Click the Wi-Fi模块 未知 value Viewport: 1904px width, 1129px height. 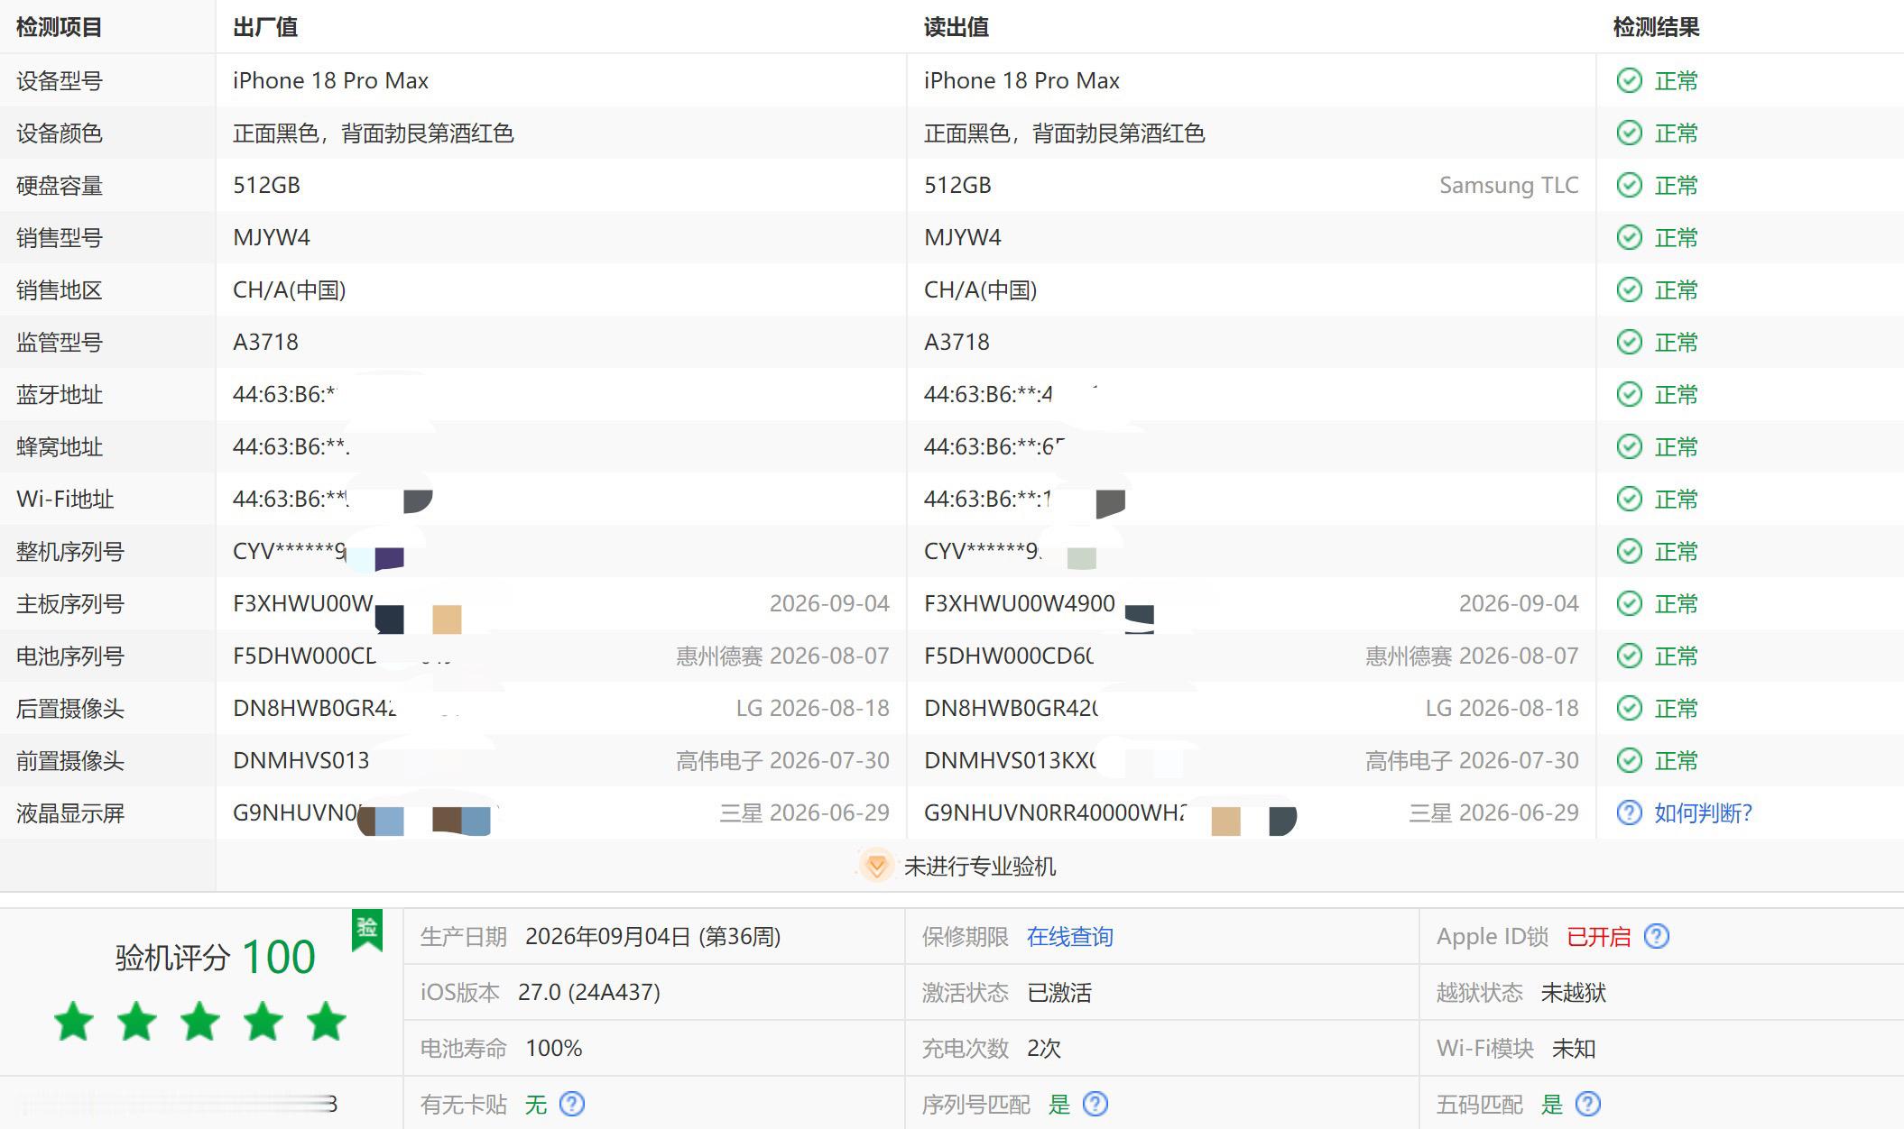[1574, 1049]
